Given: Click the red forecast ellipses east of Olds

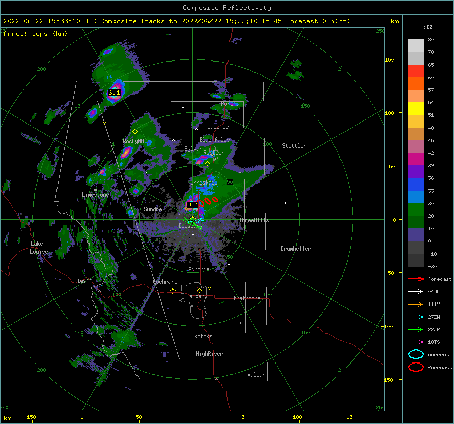Looking at the screenshot, I should pos(208,201).
